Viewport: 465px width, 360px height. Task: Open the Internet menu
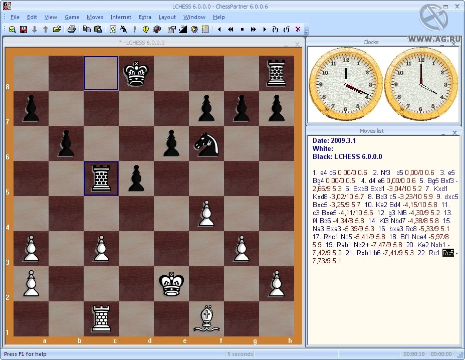(121, 17)
